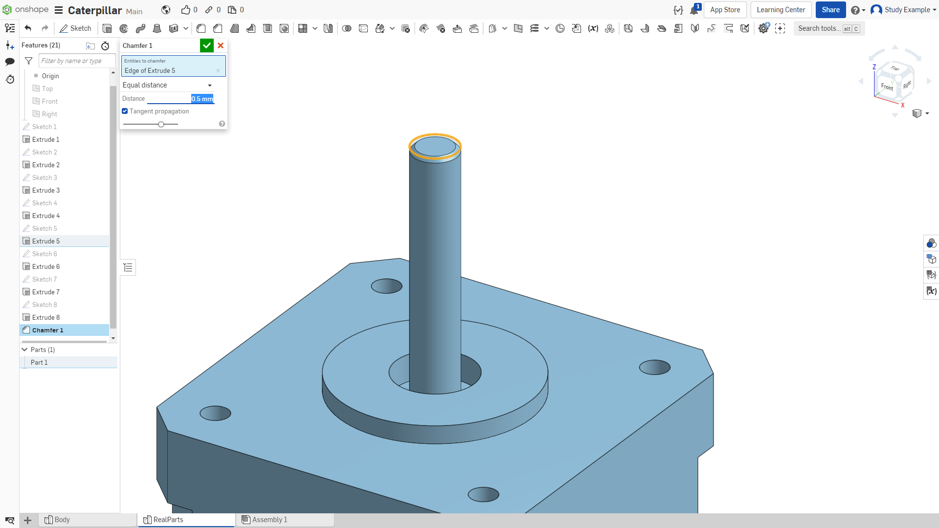The image size is (939, 528).
Task: Toggle Tangent propagation checkbox
Action: [x=125, y=111]
